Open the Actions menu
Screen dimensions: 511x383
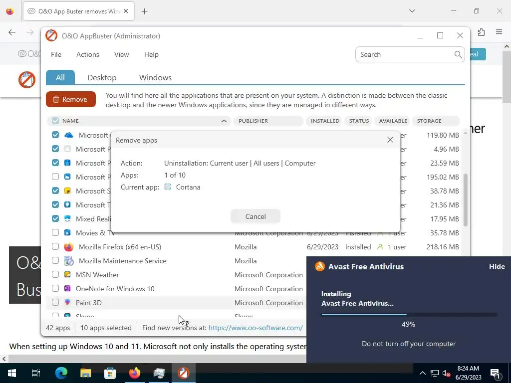tap(88, 54)
